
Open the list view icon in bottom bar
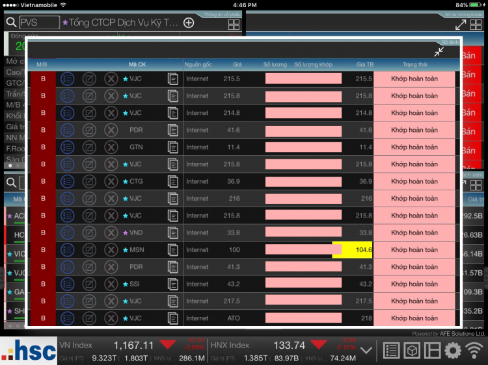[x=391, y=351]
